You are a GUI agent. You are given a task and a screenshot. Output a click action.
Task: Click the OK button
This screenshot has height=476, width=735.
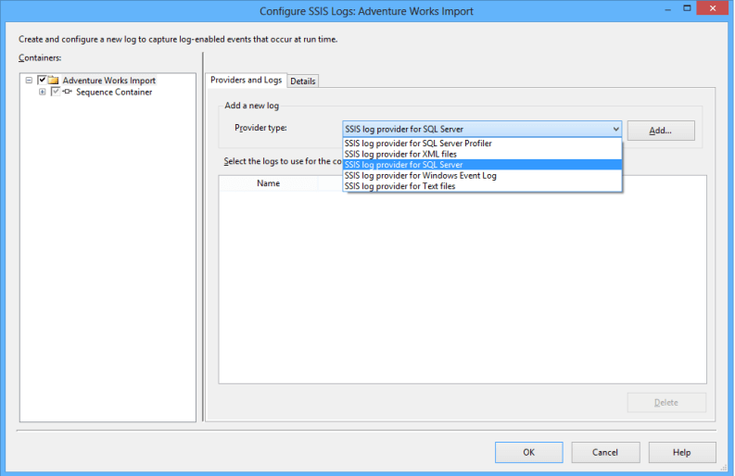click(528, 452)
